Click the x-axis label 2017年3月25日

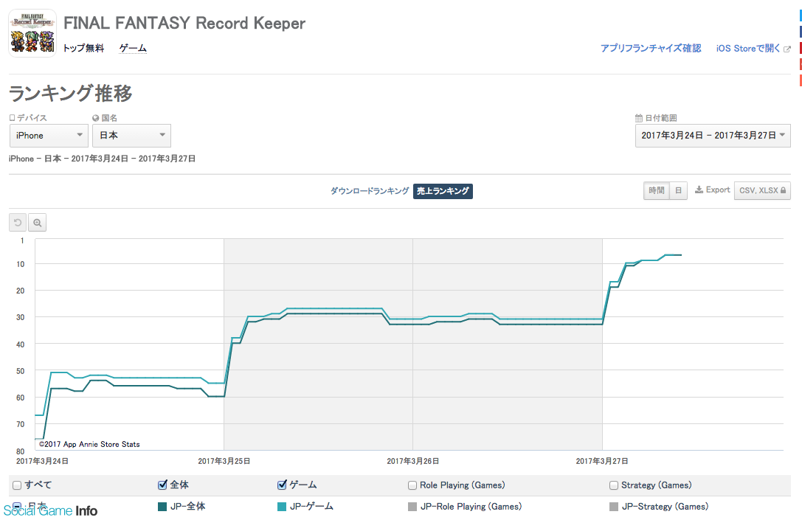tap(224, 461)
